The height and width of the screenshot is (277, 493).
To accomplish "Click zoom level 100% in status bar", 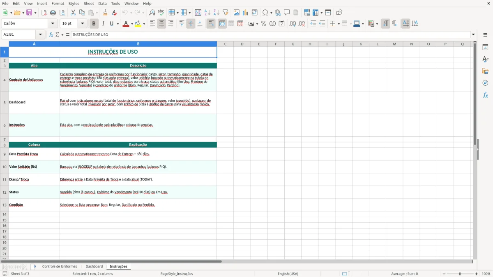I will [486, 274].
